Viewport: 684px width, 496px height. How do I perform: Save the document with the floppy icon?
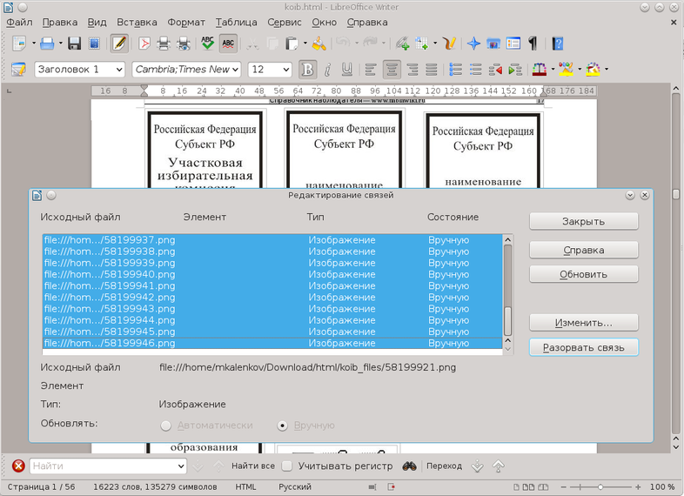(75, 44)
